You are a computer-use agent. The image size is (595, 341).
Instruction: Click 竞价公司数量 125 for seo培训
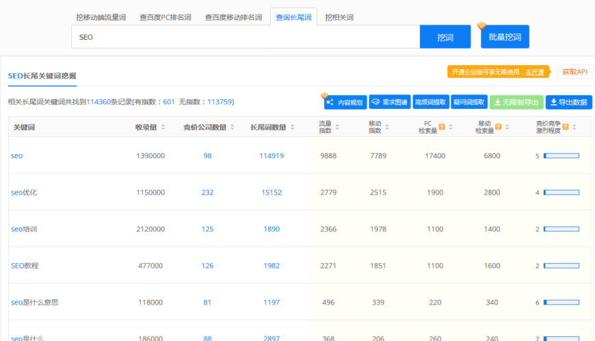pyautogui.click(x=207, y=229)
